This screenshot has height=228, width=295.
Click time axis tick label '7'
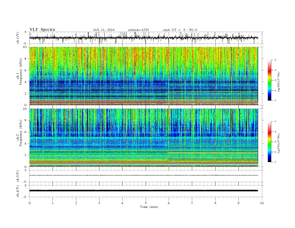coord(192,203)
